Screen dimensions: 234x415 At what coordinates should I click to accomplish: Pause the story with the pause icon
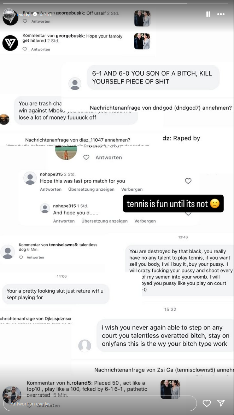(x=208, y=14)
